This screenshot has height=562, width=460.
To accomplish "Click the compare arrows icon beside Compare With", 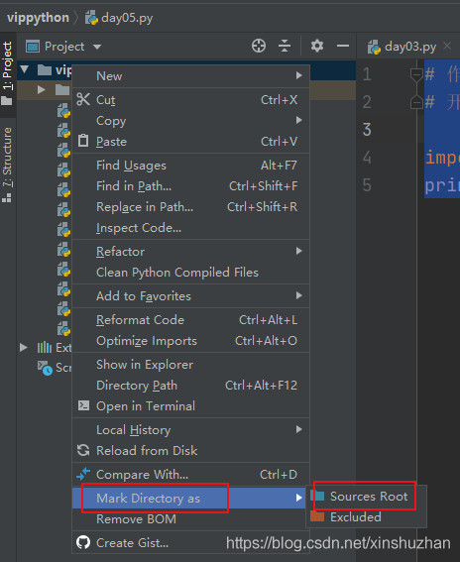I will (83, 474).
